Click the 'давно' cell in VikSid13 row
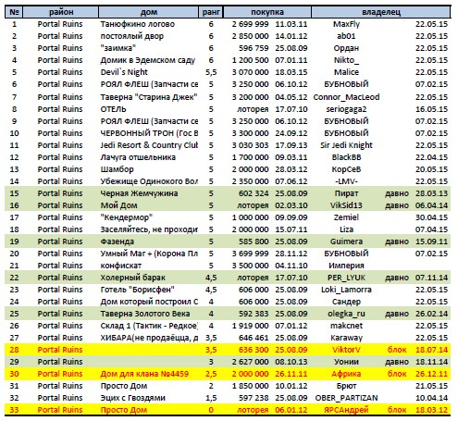458x421 pixels. [x=397, y=205]
